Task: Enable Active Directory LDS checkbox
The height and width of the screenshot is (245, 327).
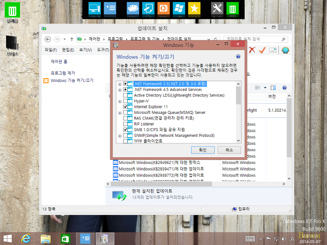Action: tap(125, 95)
